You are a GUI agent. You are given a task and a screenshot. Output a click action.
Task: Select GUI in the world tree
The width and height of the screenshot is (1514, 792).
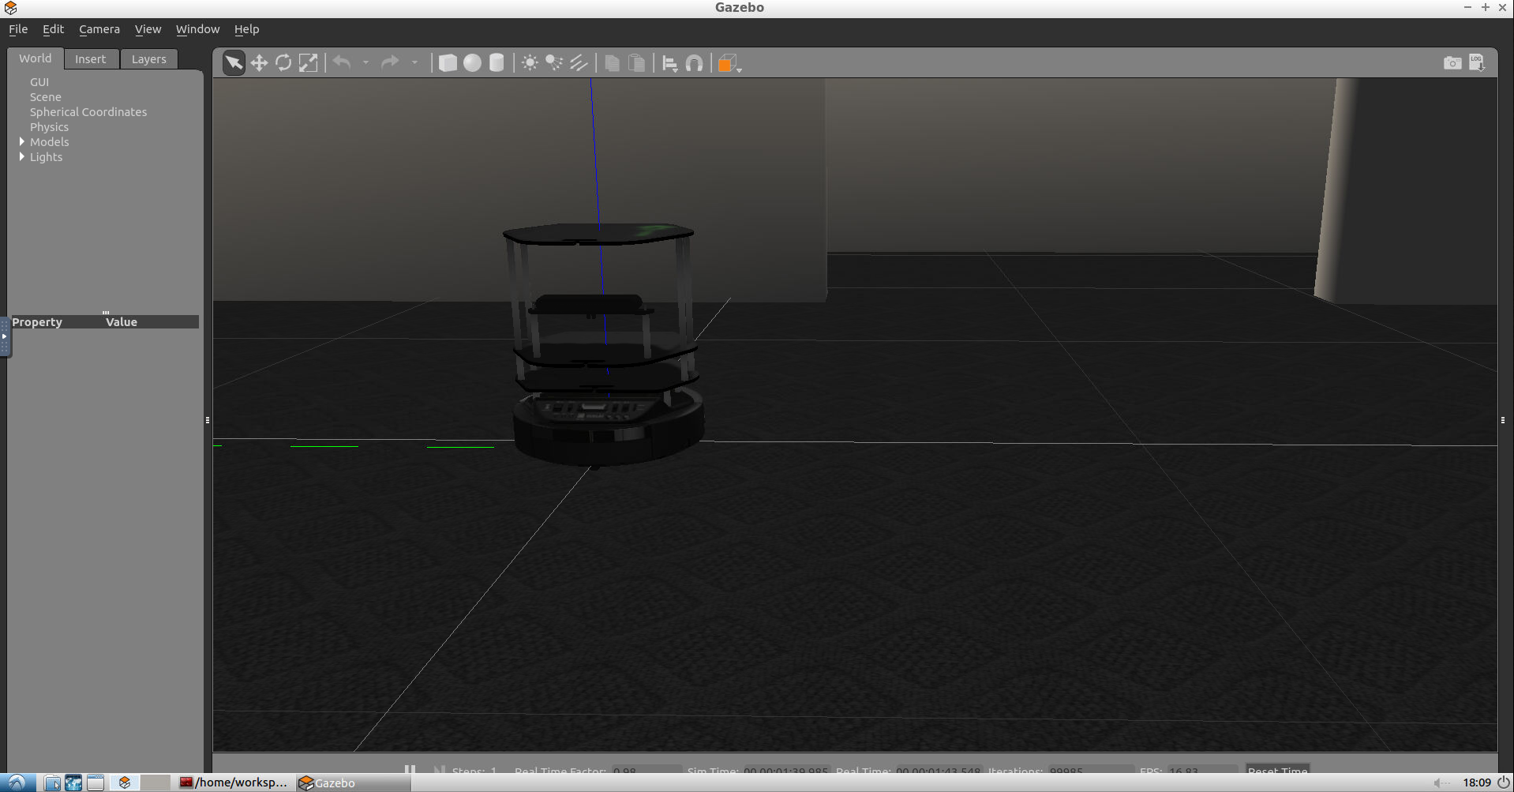coord(39,82)
